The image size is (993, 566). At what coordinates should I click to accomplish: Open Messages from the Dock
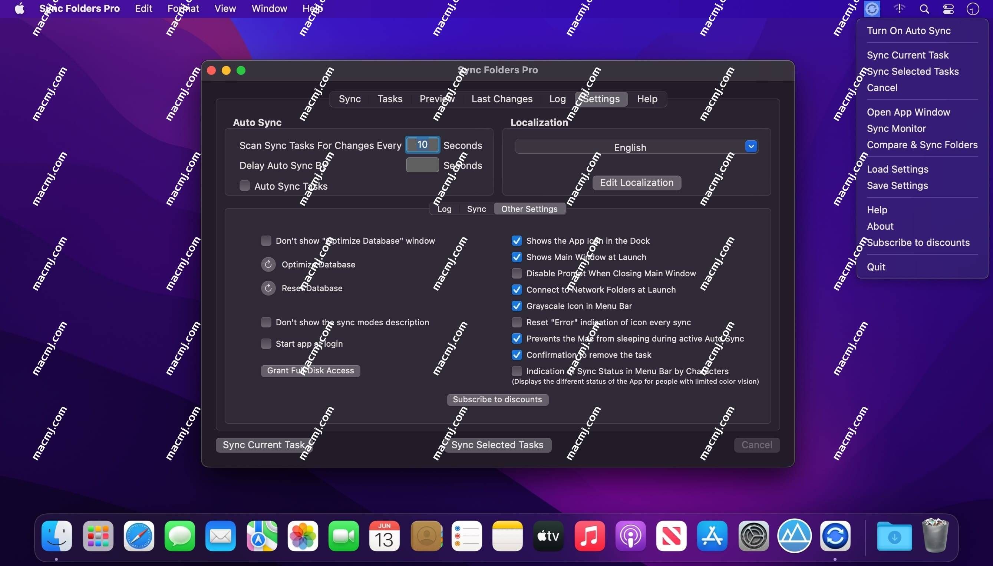(x=180, y=536)
